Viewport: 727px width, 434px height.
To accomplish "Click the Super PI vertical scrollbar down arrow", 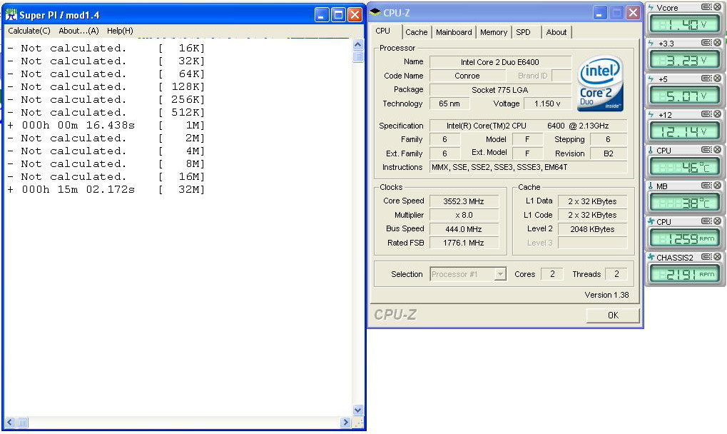I will 358,410.
